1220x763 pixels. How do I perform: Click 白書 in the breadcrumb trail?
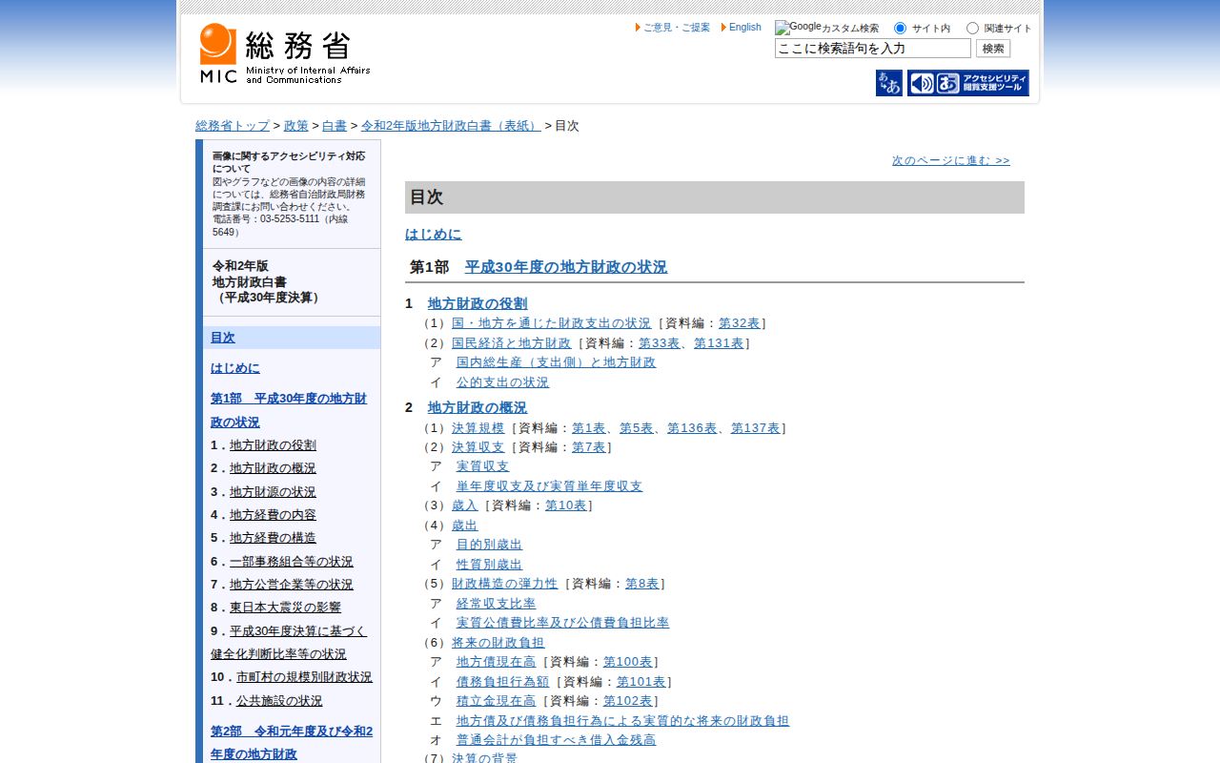tap(334, 126)
